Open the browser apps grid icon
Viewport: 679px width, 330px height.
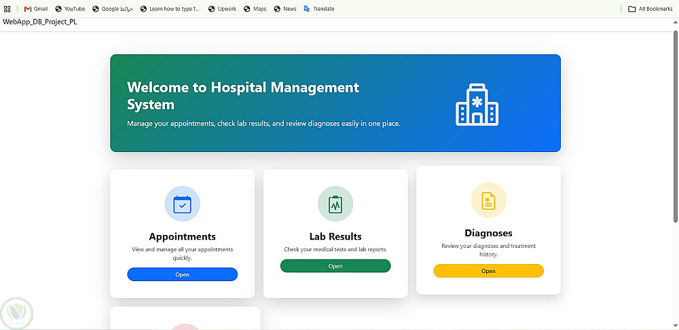click(x=7, y=9)
